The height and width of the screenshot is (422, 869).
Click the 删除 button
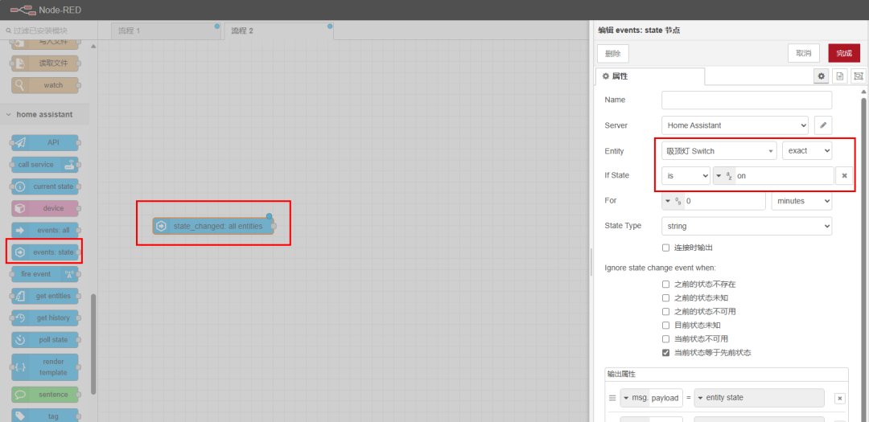tap(613, 54)
